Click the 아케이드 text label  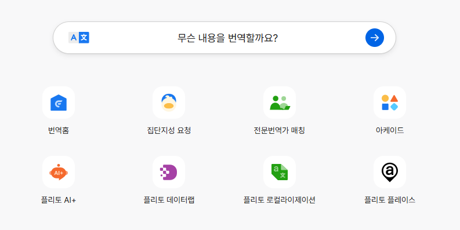coord(390,130)
